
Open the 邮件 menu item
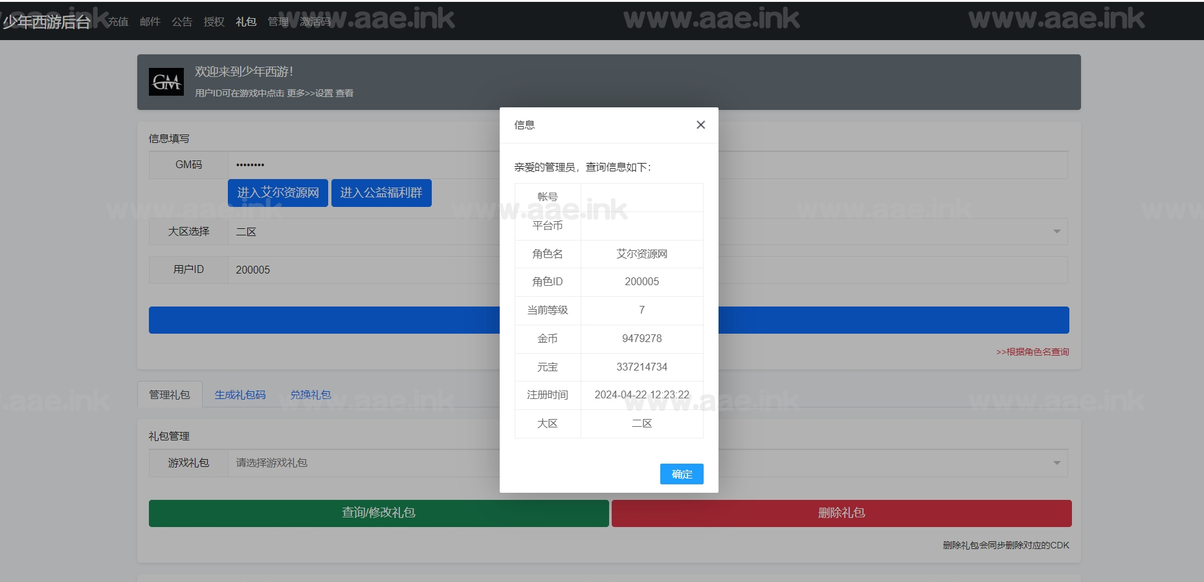pos(150,21)
